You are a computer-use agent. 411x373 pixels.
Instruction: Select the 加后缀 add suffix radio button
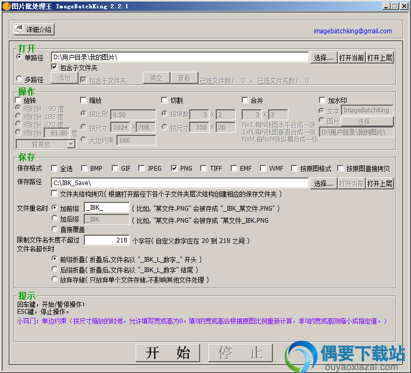point(55,218)
